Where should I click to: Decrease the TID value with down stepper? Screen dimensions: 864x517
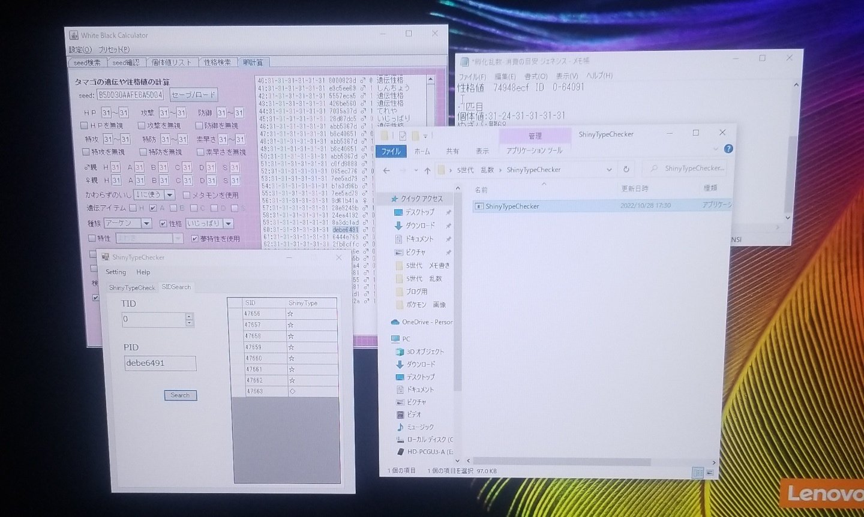click(x=190, y=323)
